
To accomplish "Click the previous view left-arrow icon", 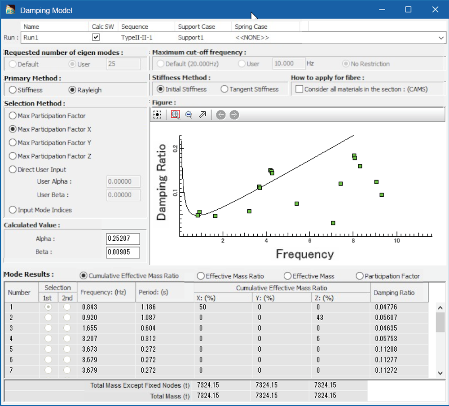I will click(x=221, y=115).
